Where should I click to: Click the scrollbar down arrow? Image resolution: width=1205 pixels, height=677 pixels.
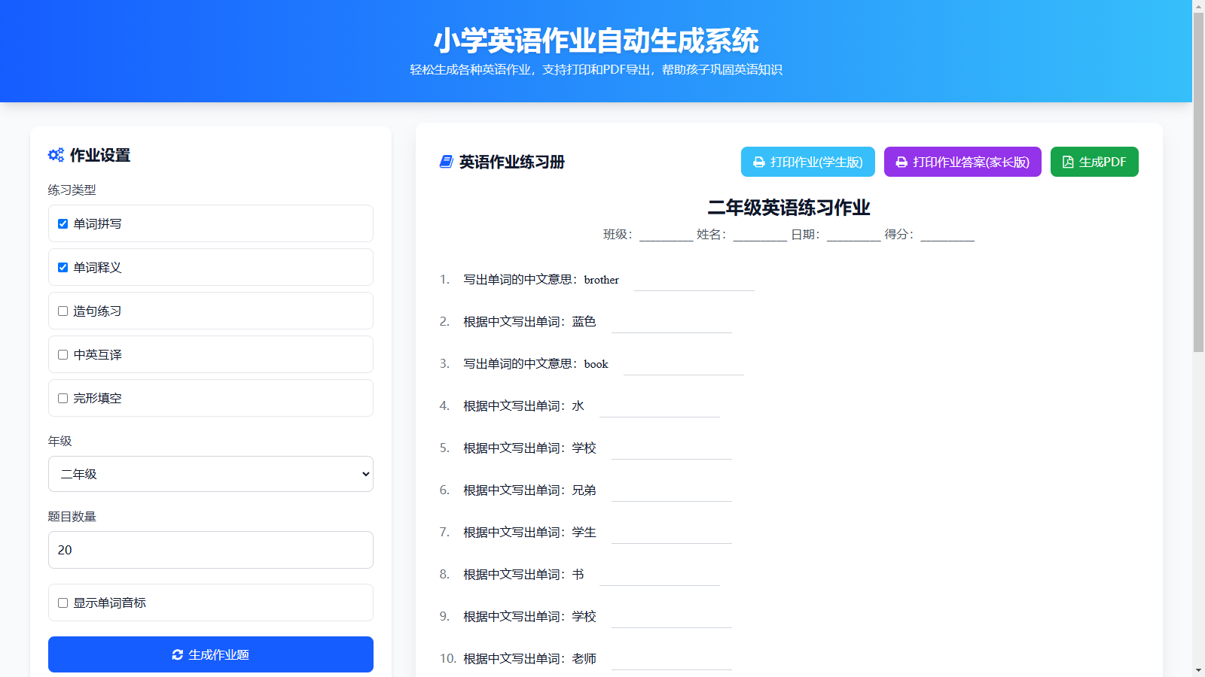click(1198, 670)
